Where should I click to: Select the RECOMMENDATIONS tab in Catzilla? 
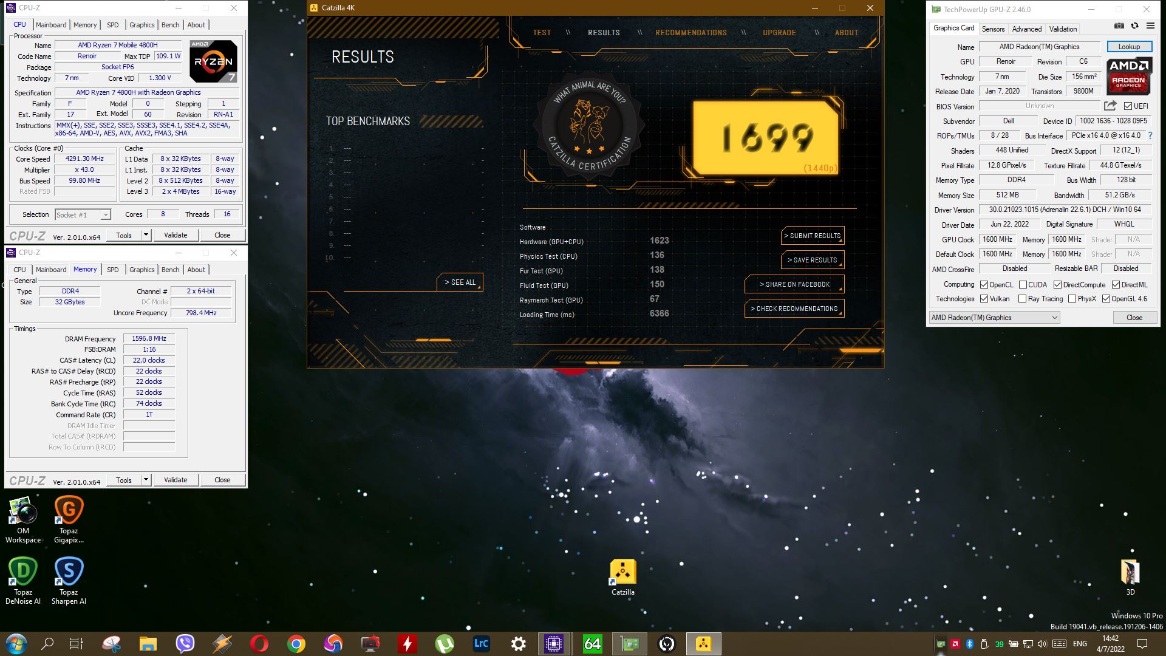(690, 33)
